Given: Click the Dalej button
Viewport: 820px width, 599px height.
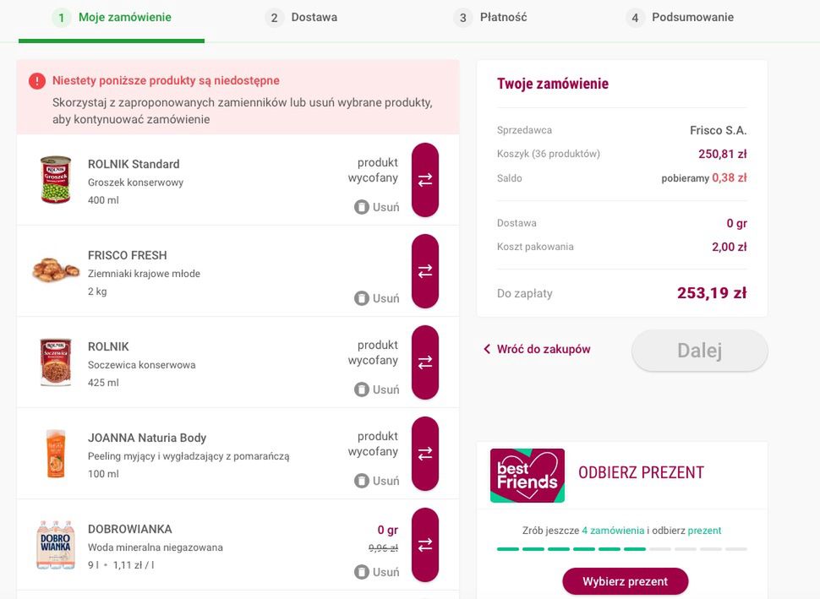Looking at the screenshot, I should click(700, 351).
